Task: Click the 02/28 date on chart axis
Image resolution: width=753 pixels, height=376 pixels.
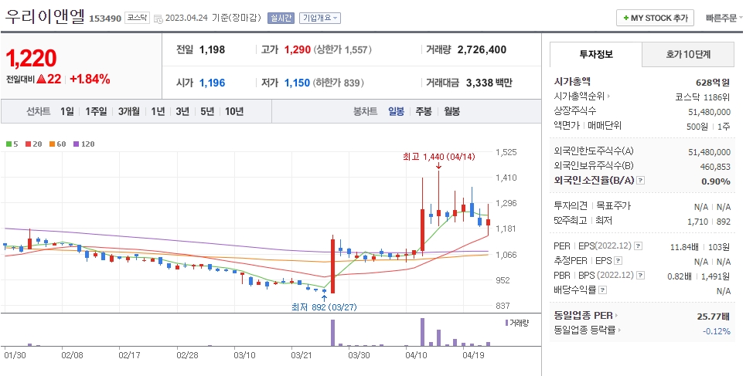Action: [188, 355]
